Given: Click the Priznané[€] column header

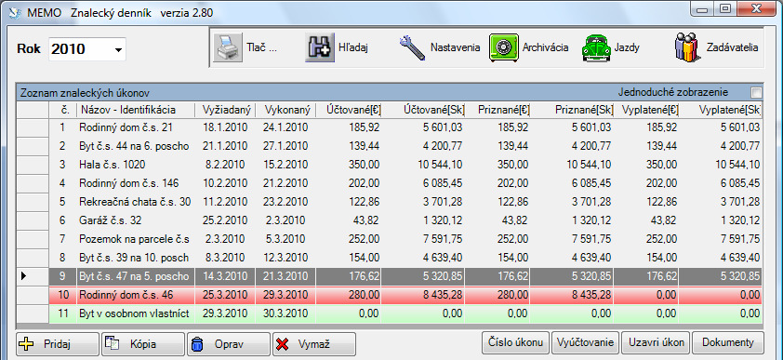Looking at the screenshot, I should pos(498,110).
